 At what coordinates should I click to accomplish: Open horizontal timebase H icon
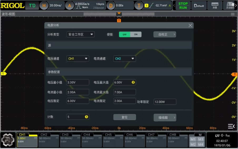(44, 6)
